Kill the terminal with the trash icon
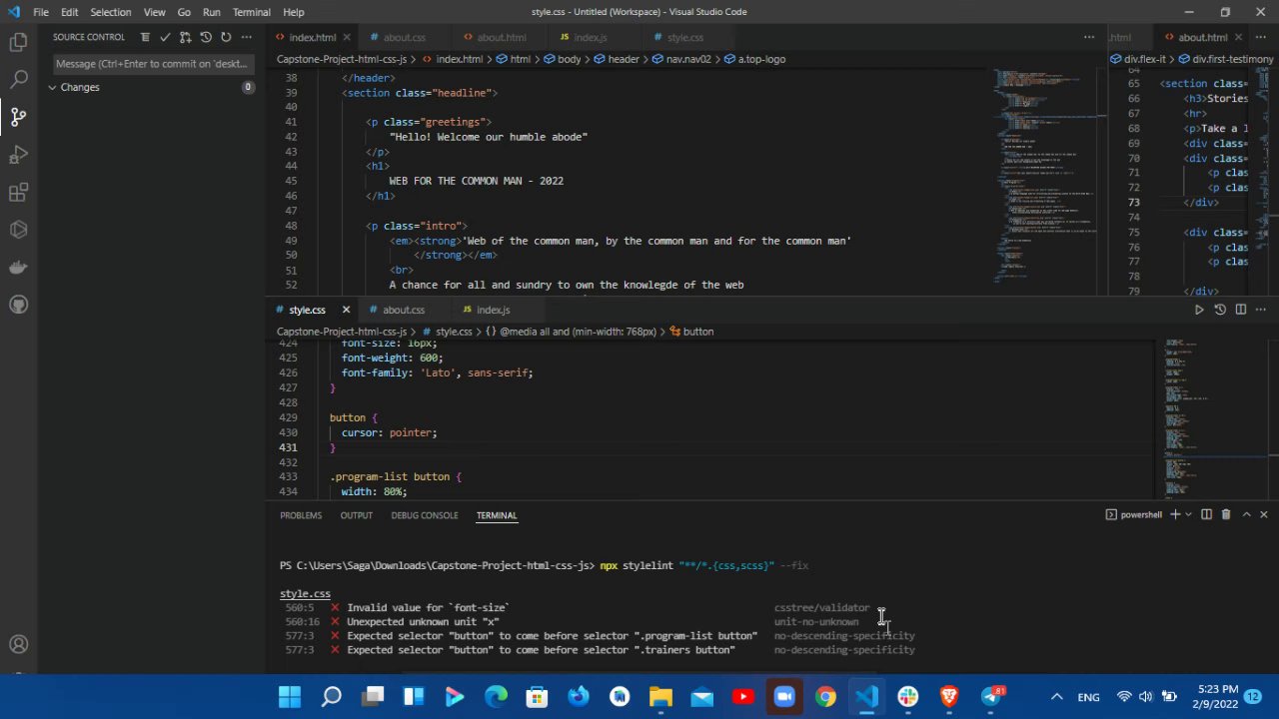Image resolution: width=1279 pixels, height=719 pixels. (1226, 515)
